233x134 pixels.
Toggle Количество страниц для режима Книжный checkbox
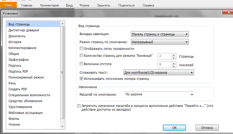click(x=81, y=56)
